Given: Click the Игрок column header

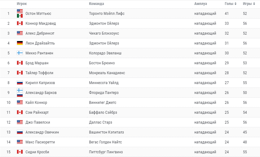Looking at the screenshot, I should tap(22, 4).
